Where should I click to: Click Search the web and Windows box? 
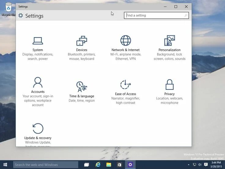coord(46,165)
